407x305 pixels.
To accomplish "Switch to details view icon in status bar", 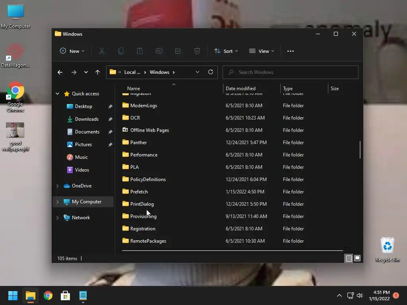I will point(349,258).
